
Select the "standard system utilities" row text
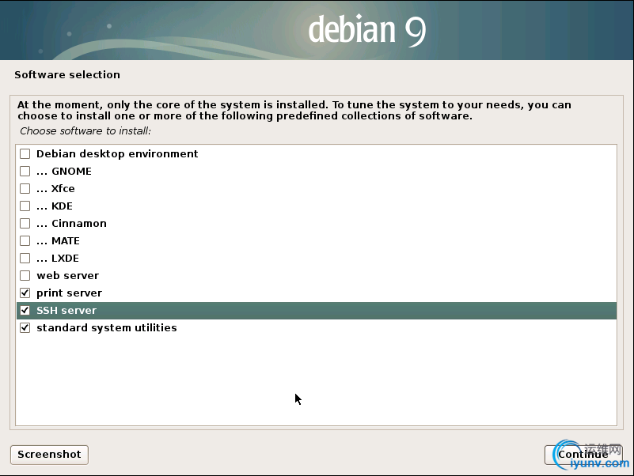point(107,327)
